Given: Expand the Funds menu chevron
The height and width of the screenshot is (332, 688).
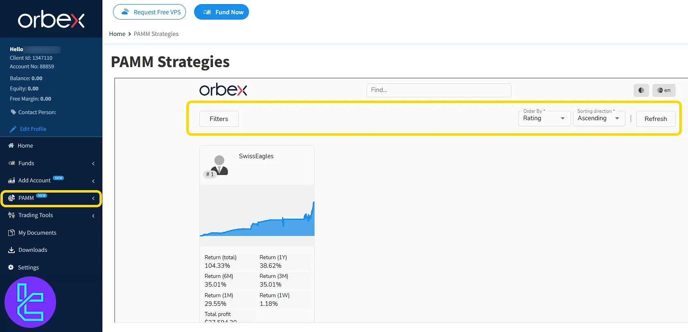Looking at the screenshot, I should 93,164.
